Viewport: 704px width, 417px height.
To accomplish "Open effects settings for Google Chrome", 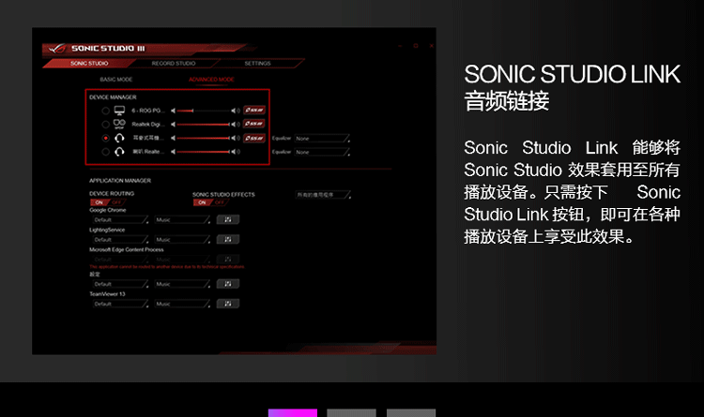I will pyautogui.click(x=228, y=219).
